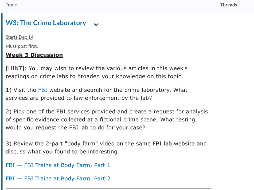This screenshot has height=190, width=254.
Task: Click the "Starts Dec 14" availability date
Action: pos(19,37)
